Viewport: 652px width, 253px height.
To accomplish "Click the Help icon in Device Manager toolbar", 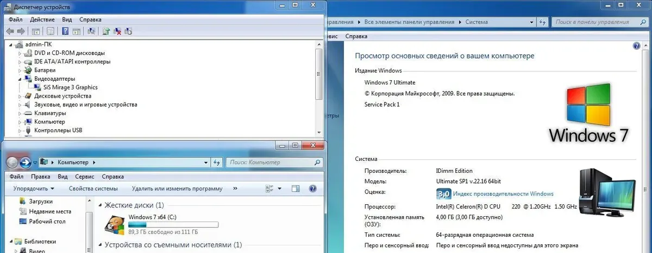I will (x=65, y=31).
